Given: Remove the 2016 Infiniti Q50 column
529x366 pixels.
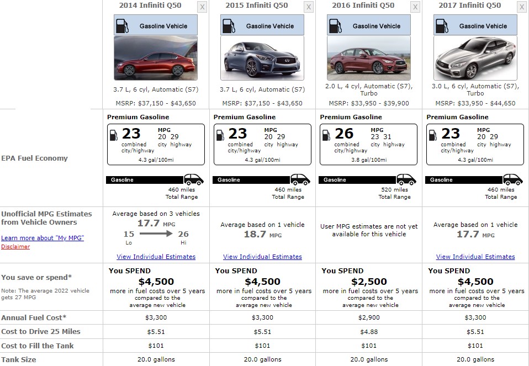Looking at the screenshot, I should click(415, 7).
